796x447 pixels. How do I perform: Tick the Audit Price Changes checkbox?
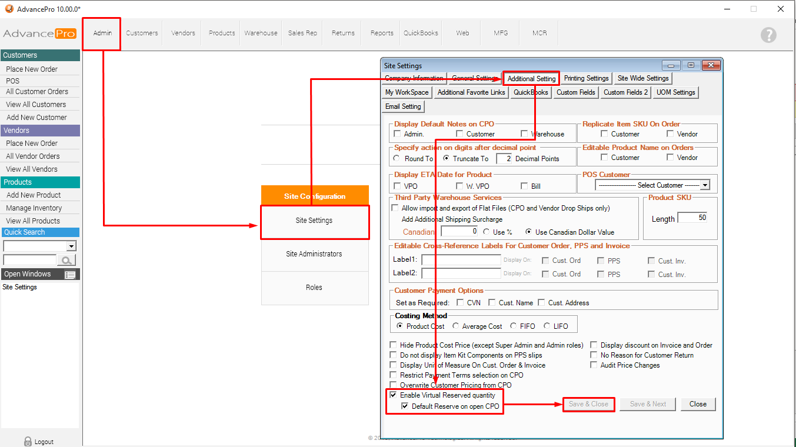point(594,365)
